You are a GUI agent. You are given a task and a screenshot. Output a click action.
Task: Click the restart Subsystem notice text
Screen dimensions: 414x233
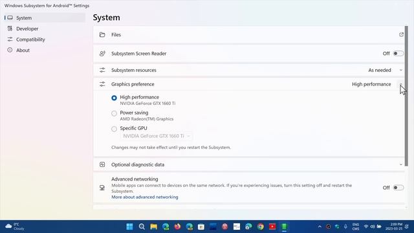(171, 148)
